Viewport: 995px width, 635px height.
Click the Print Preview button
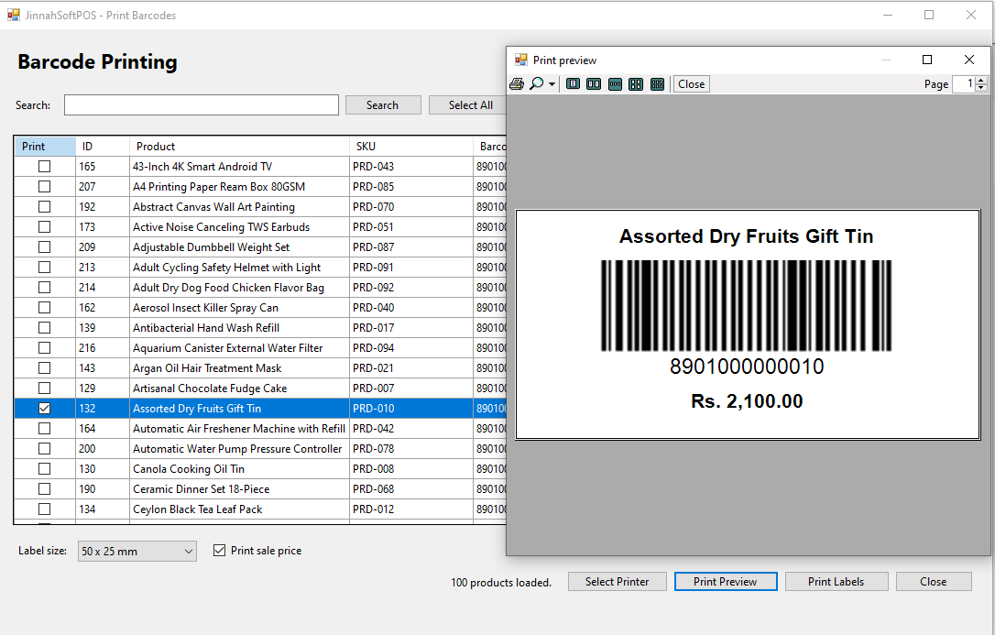point(726,582)
